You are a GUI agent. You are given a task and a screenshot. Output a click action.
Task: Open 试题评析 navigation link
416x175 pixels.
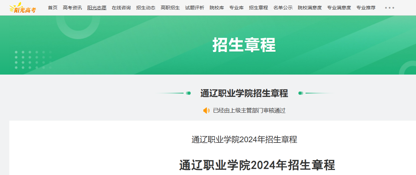click(x=195, y=8)
